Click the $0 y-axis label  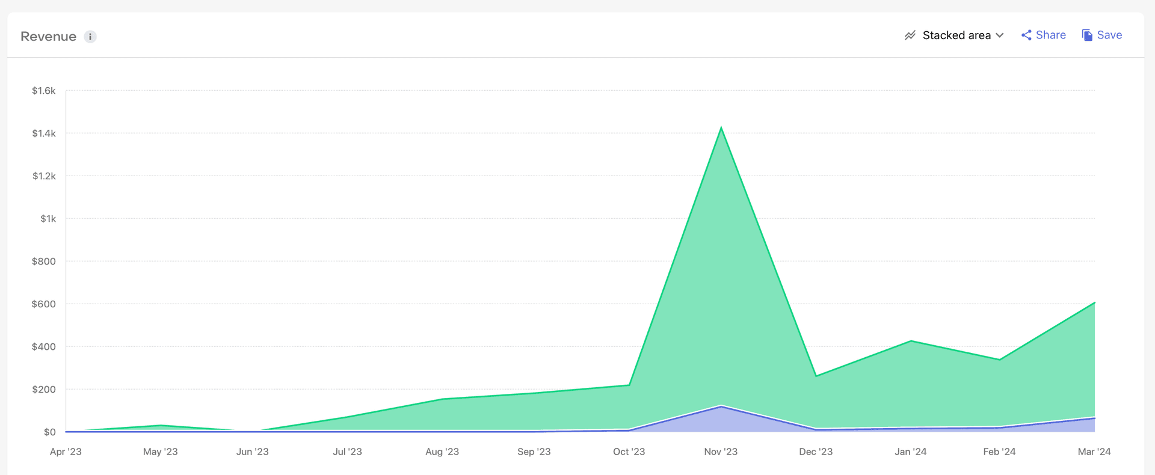50,432
